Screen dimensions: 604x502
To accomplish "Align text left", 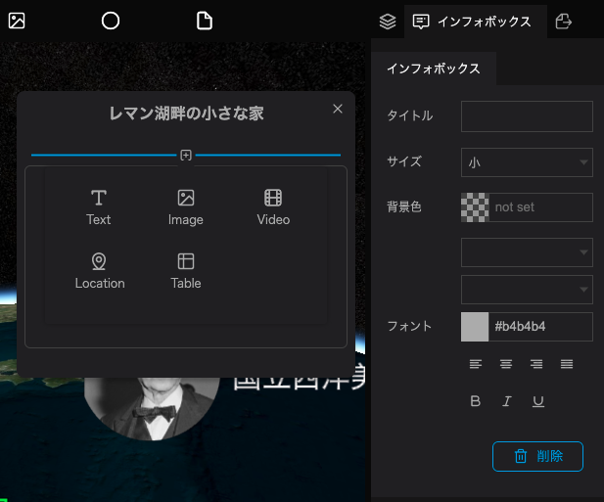I will [x=476, y=364].
